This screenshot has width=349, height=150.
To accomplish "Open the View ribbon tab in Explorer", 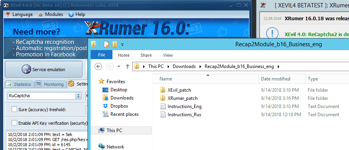I will [168, 55].
